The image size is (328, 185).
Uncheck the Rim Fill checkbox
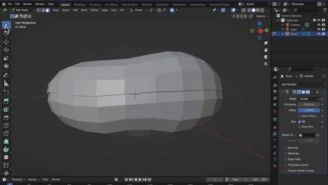coord(300,121)
